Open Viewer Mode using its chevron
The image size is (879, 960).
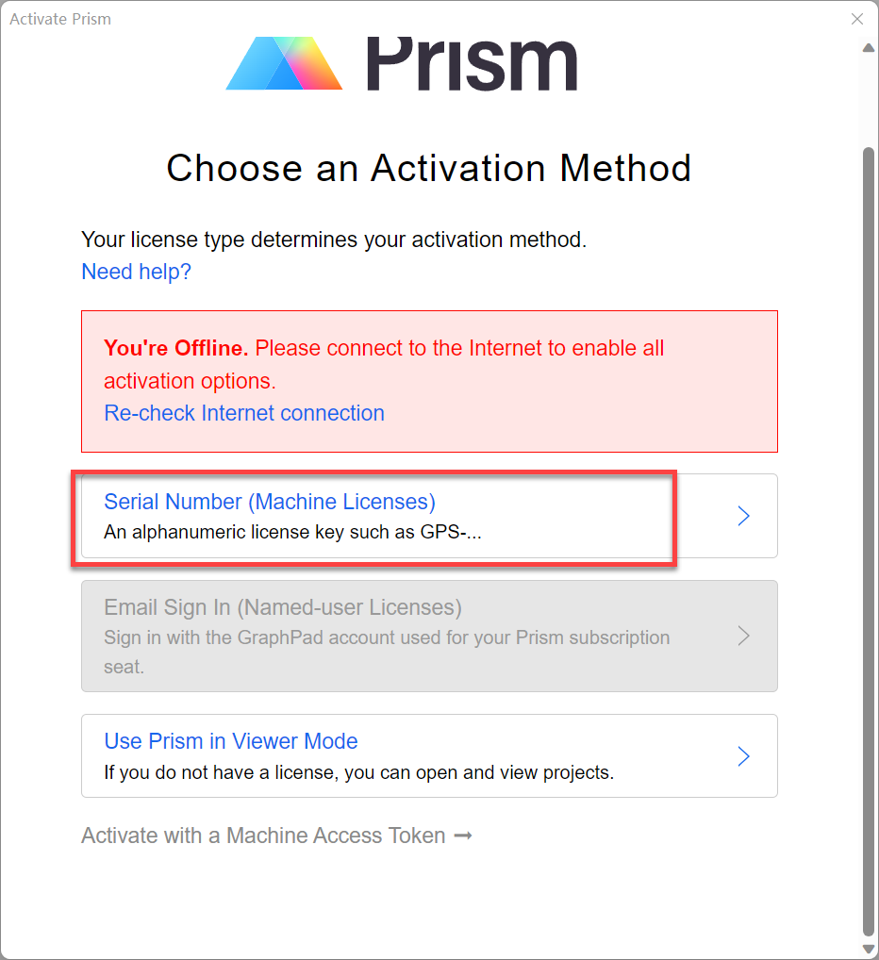coord(743,756)
